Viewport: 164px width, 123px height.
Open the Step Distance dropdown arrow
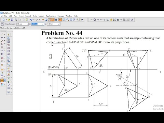point(27,24)
